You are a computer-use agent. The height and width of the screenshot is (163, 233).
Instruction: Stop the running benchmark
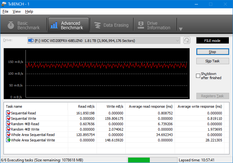(x=213, y=52)
